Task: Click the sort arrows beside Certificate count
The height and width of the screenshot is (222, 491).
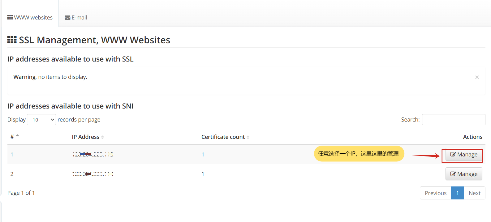Action: click(x=248, y=137)
